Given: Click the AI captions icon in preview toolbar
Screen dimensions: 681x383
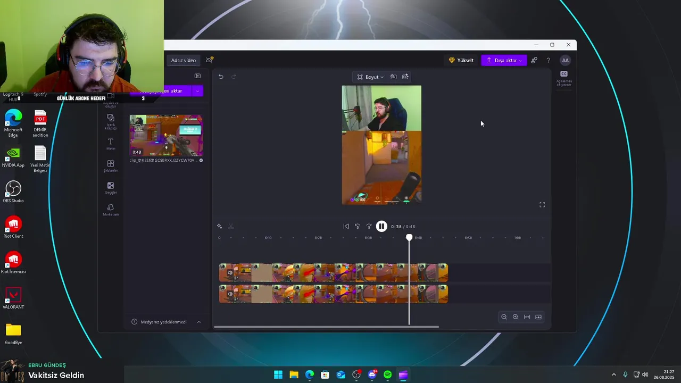Looking at the screenshot, I should (405, 77).
